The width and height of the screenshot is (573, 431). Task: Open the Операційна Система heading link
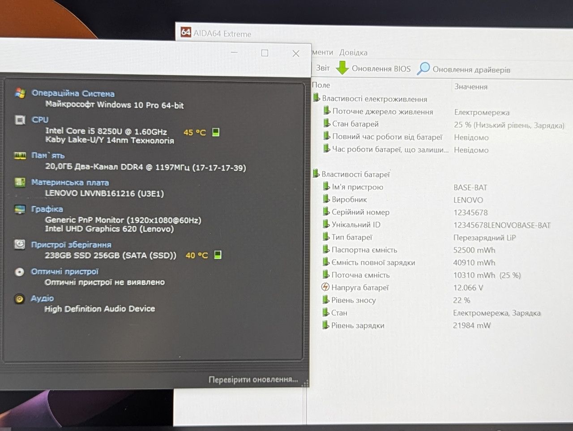pyautogui.click(x=73, y=94)
